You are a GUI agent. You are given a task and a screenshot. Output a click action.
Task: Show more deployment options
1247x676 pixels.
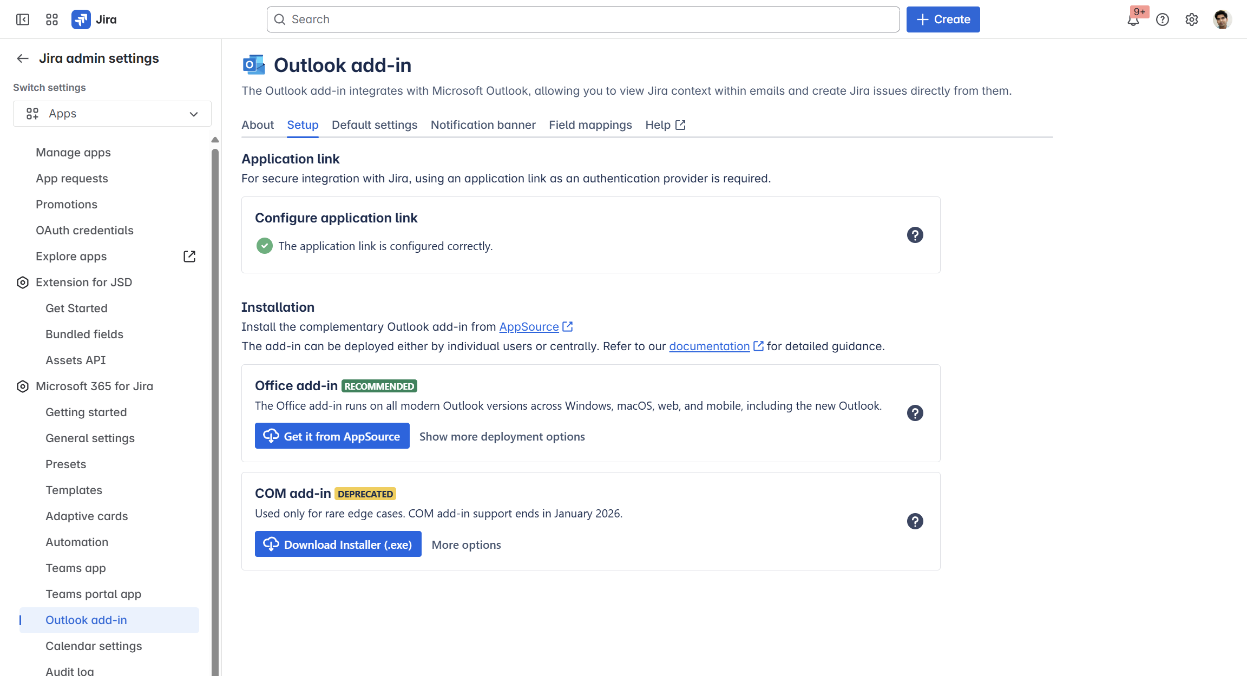(x=502, y=437)
